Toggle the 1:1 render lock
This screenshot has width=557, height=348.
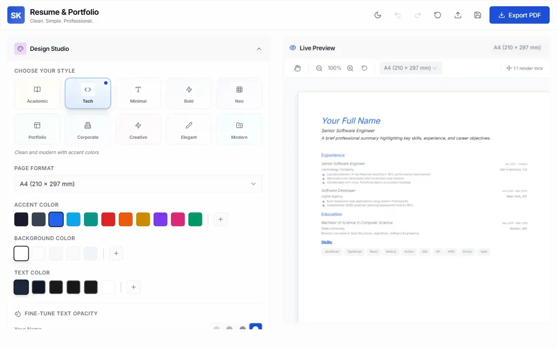click(x=524, y=68)
